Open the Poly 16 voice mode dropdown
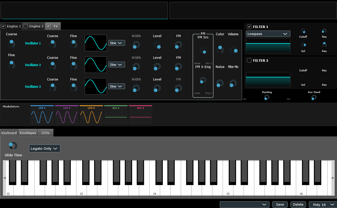 point(323,205)
